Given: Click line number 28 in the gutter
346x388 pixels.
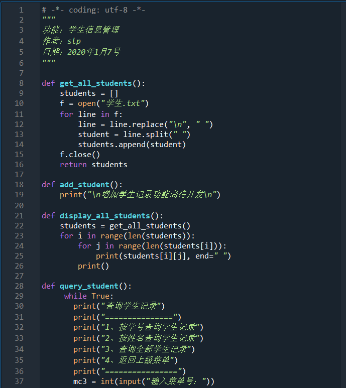Looking at the screenshot, I should [x=19, y=286].
